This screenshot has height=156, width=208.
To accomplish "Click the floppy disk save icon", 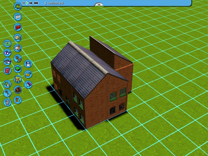I will tap(28, 64).
